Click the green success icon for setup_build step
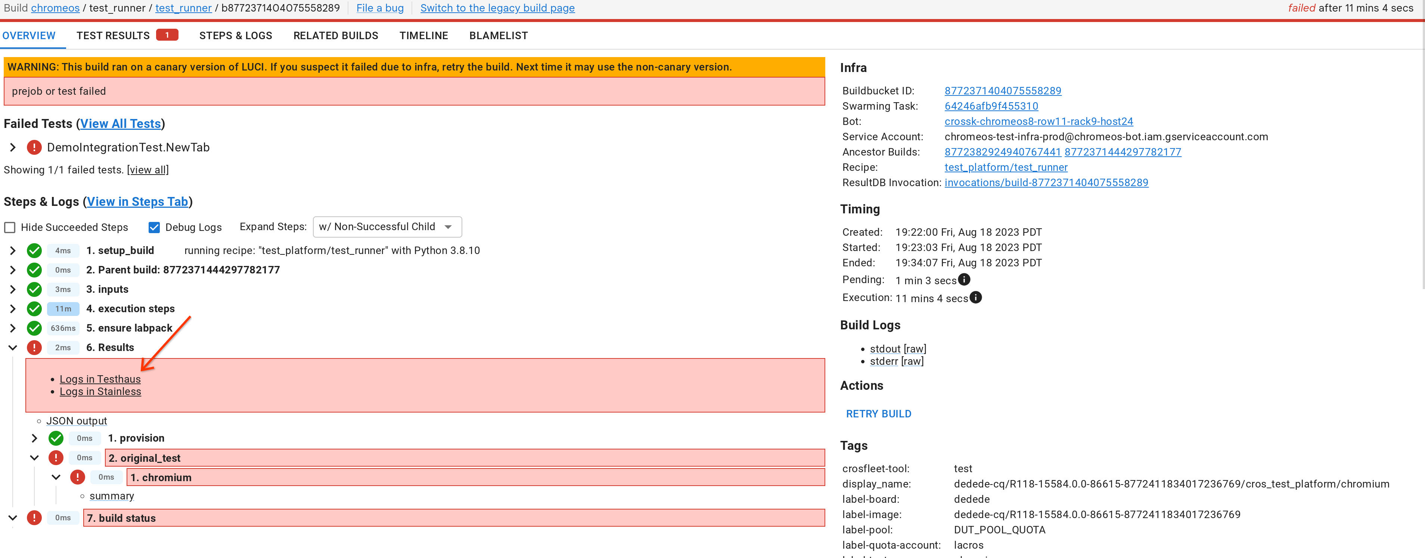 [34, 251]
